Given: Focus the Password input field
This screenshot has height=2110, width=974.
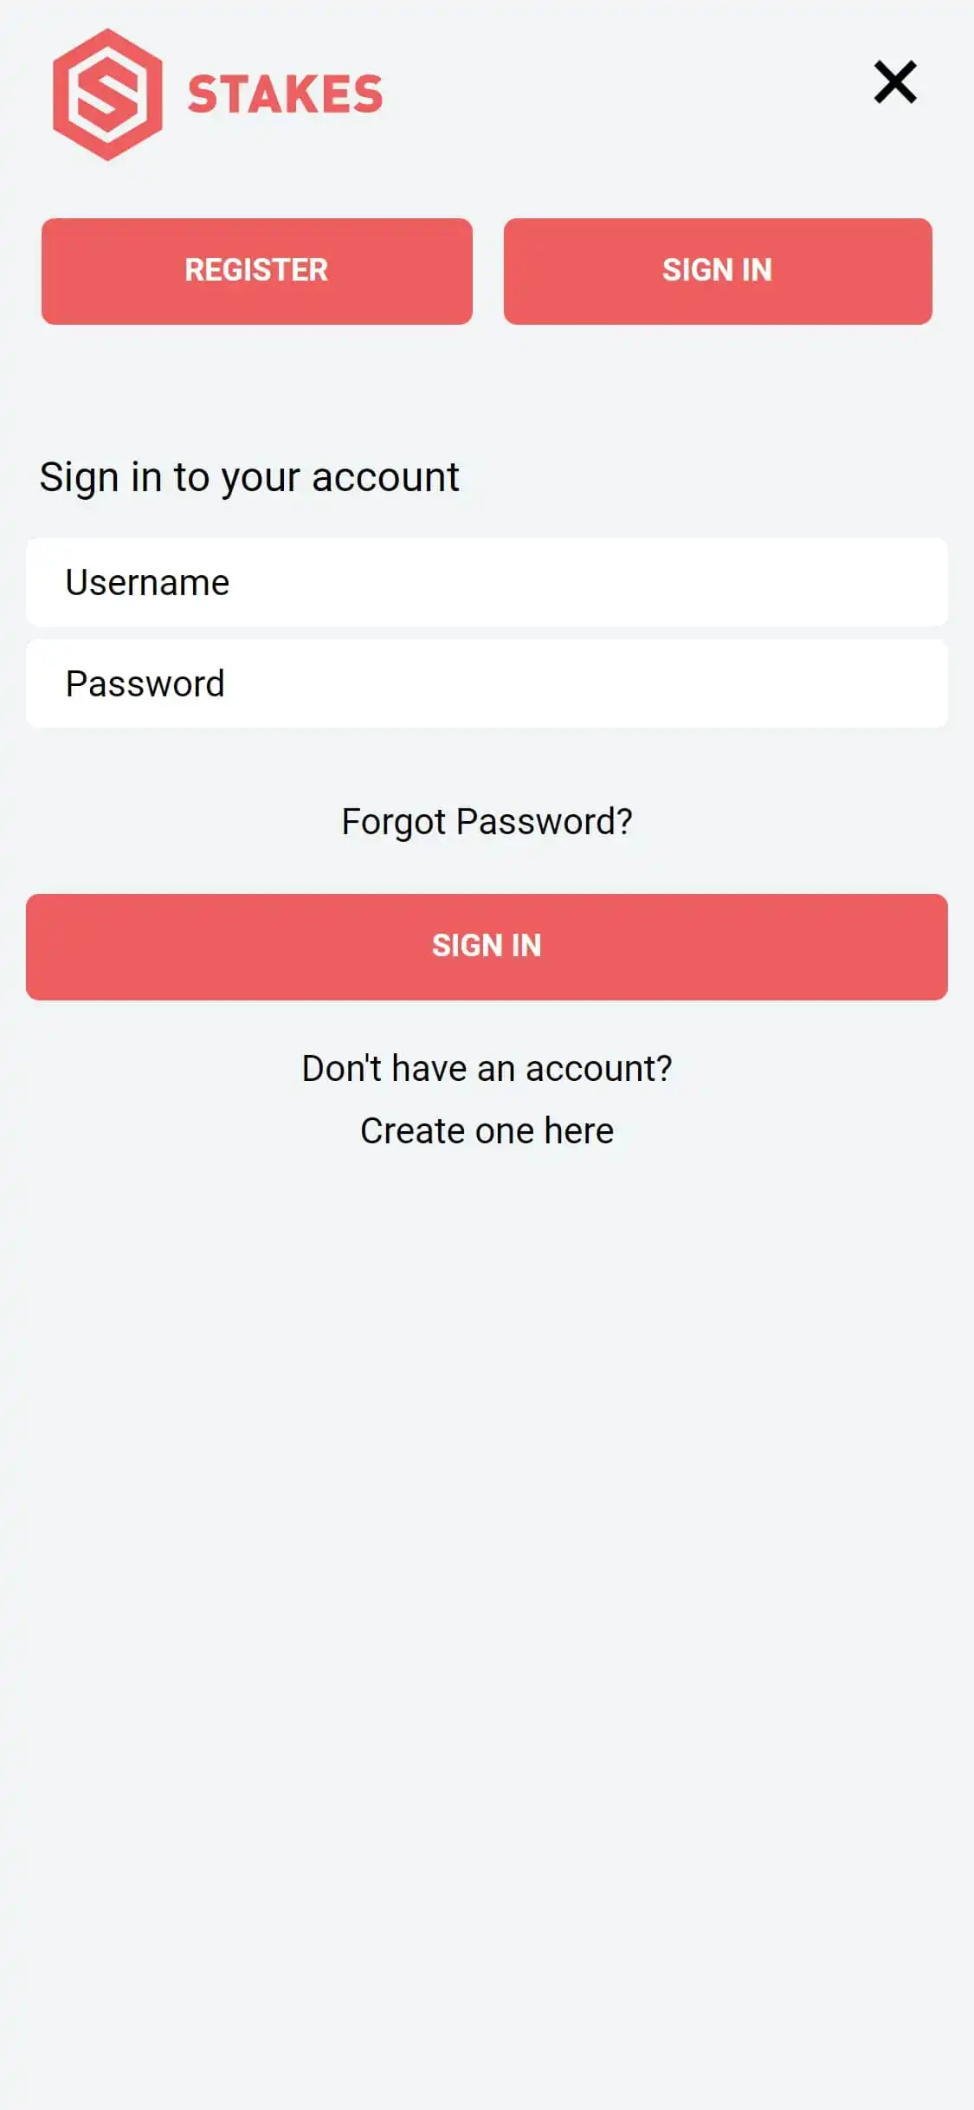Looking at the screenshot, I should (x=487, y=683).
